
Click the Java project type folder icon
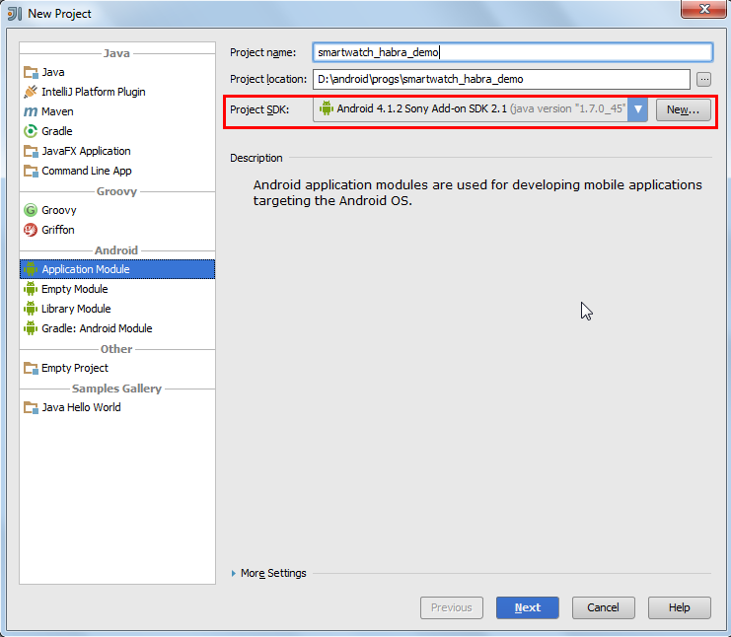point(31,72)
